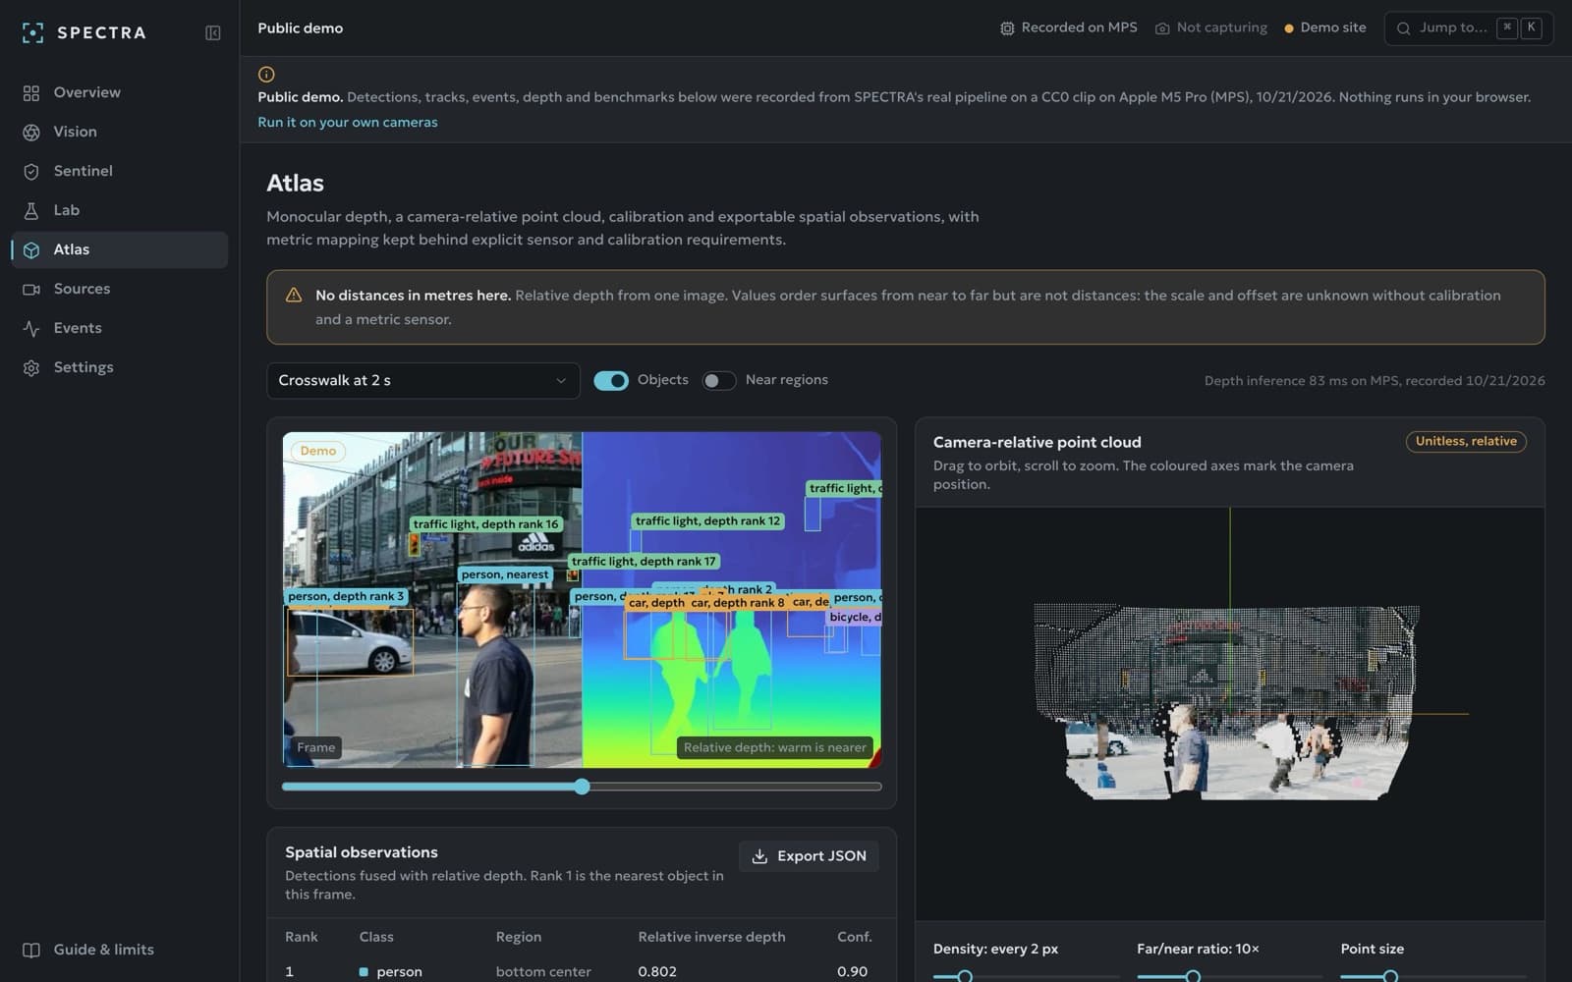Click the bottom center region cell
Screen dimensions: 1572x982
tap(543, 971)
